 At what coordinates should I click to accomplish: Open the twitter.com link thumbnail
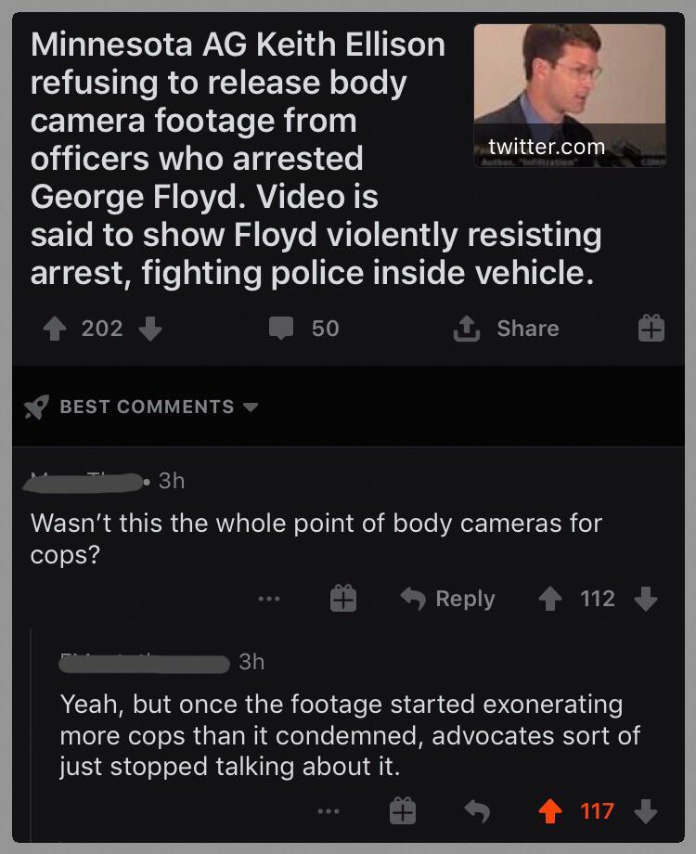(569, 96)
